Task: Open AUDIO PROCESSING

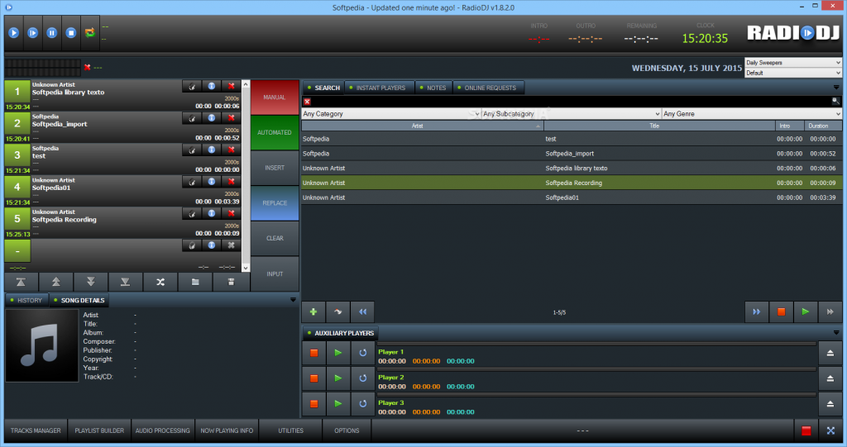Action: tap(163, 430)
